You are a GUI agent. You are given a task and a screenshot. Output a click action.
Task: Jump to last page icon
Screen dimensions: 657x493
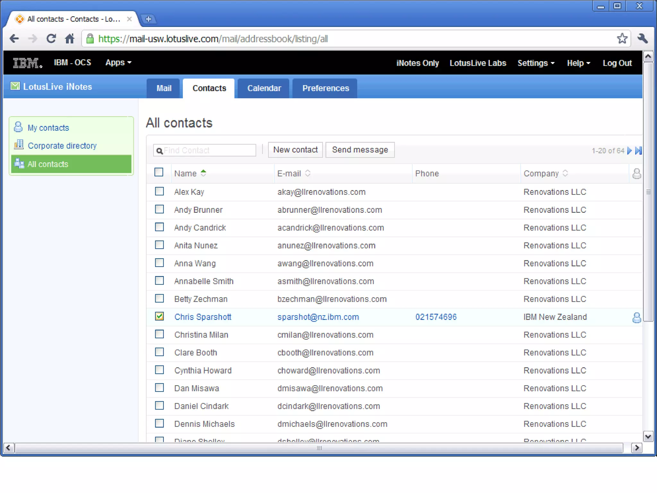coord(638,151)
